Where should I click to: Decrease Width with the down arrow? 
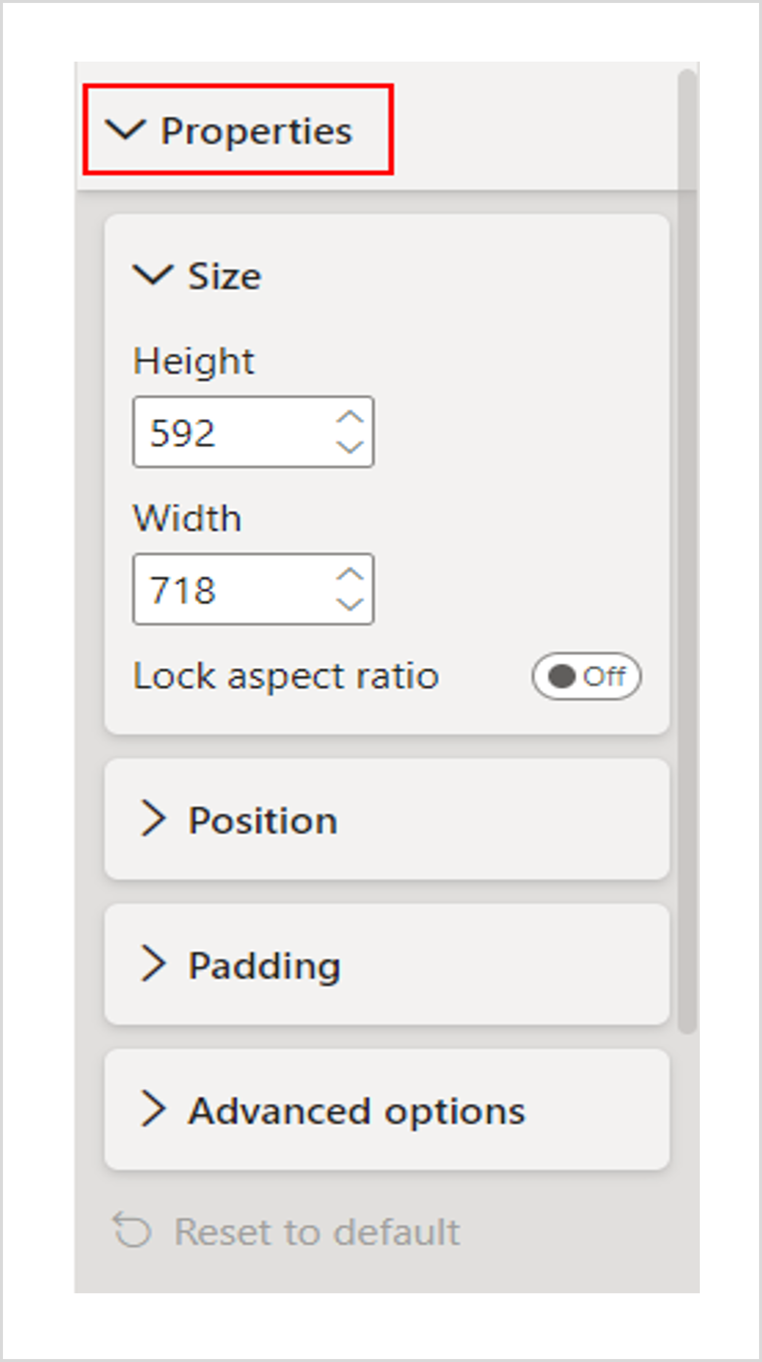point(350,604)
